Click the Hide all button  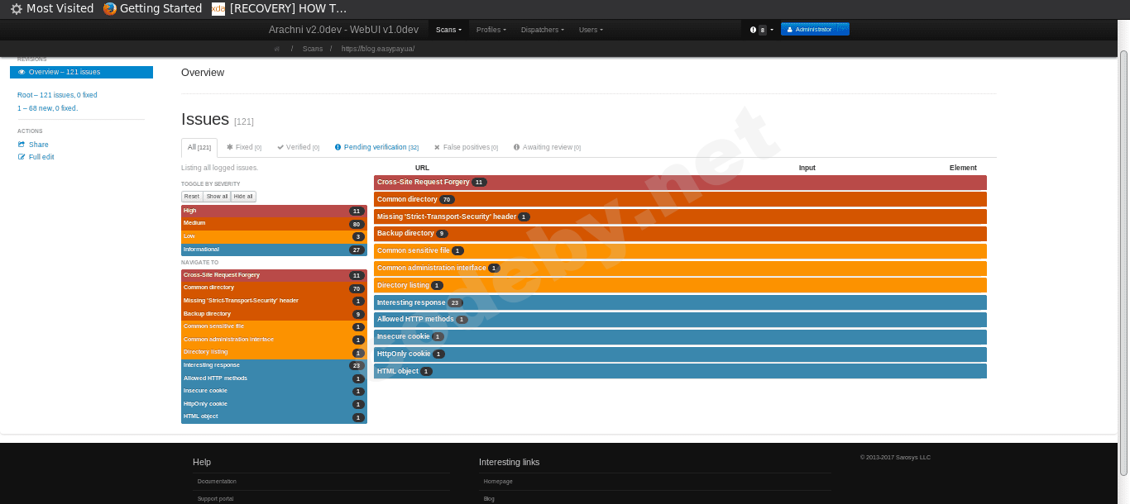(243, 197)
